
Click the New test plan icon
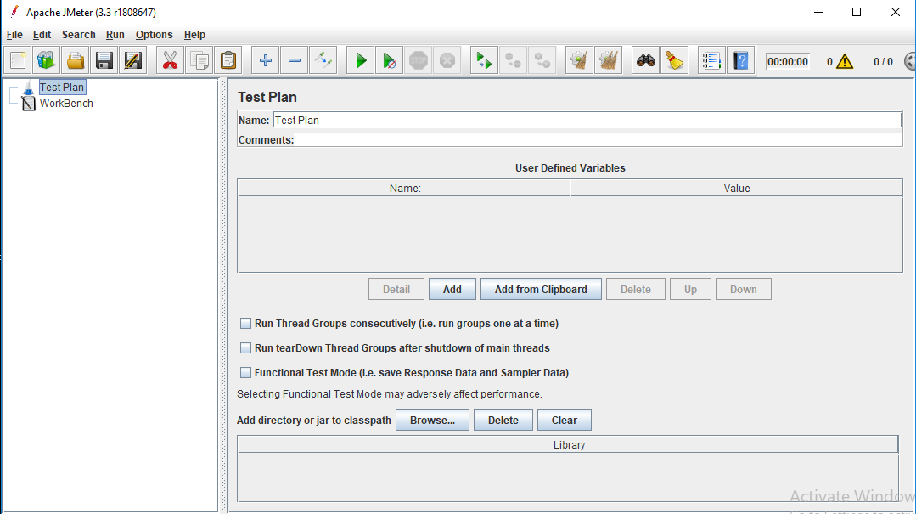(18, 60)
